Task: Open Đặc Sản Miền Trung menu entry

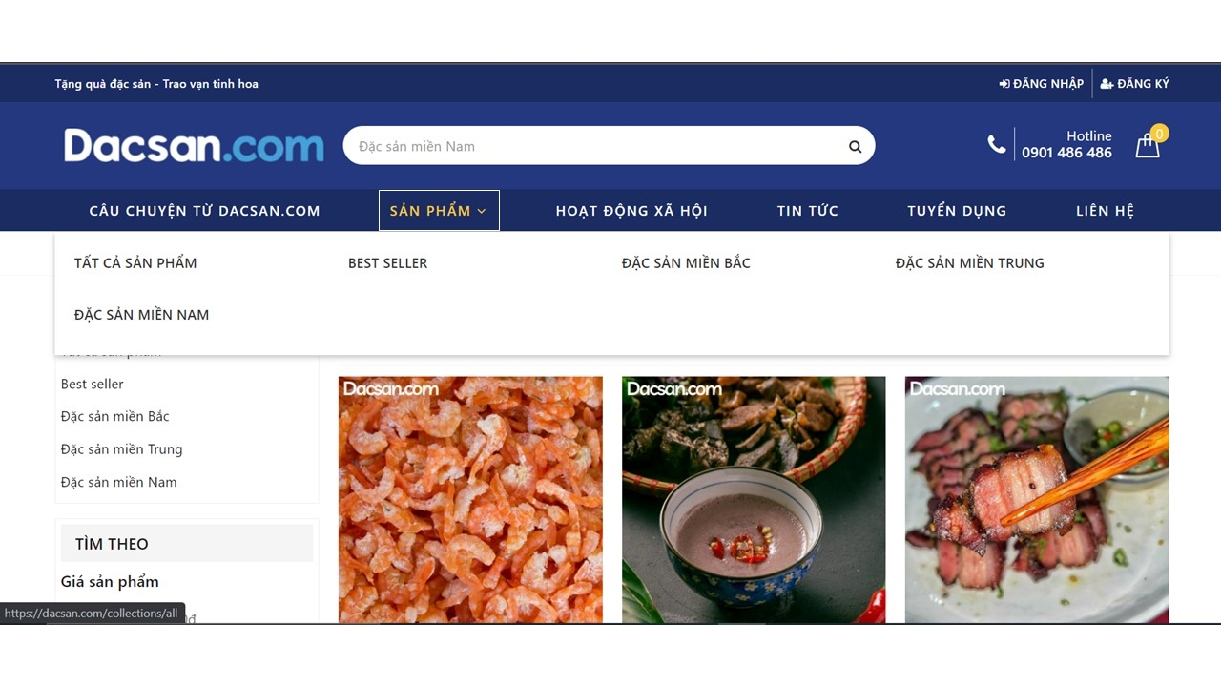Action: [x=969, y=262]
